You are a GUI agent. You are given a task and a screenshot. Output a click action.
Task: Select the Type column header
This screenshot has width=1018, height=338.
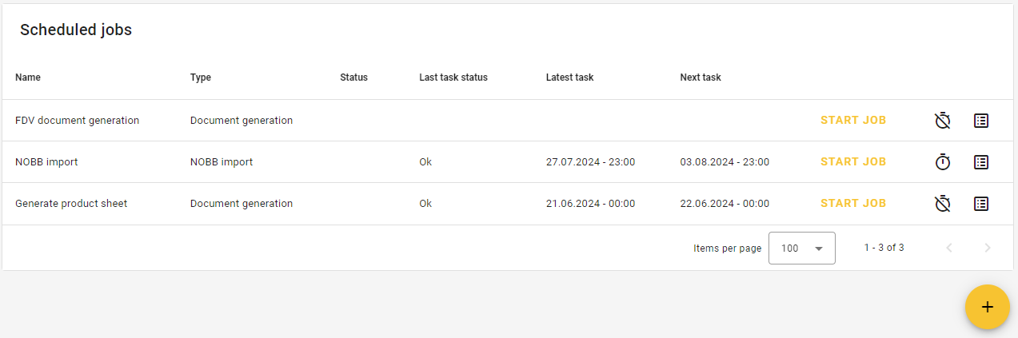(x=201, y=78)
